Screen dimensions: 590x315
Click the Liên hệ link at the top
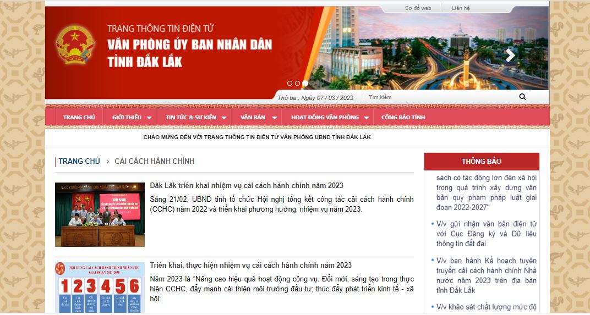[x=461, y=8]
